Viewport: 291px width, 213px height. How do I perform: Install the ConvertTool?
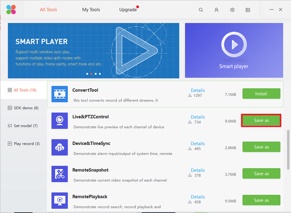(261, 94)
